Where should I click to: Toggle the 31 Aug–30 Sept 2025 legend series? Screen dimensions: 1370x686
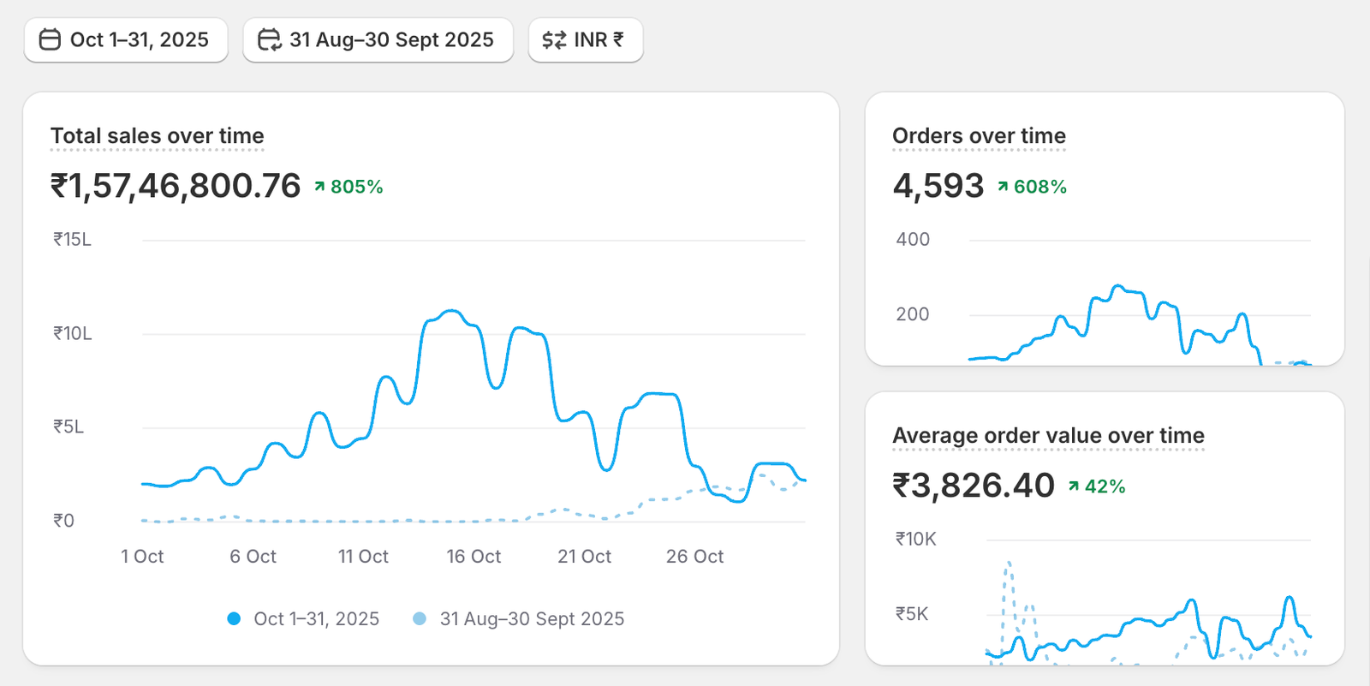pyautogui.click(x=532, y=618)
